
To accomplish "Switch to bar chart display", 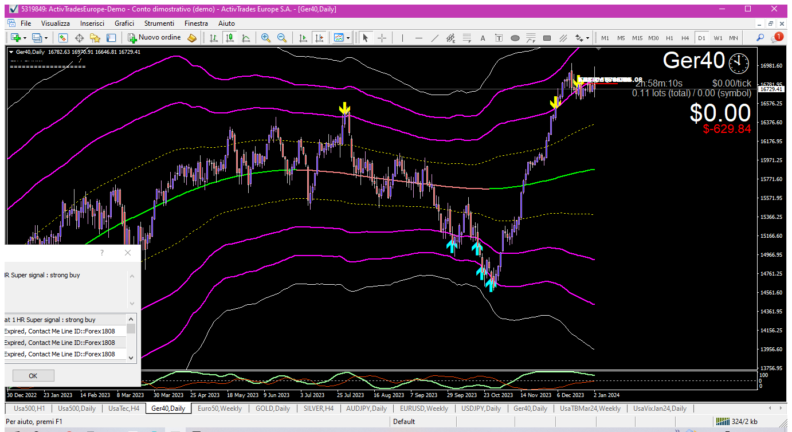I will point(214,38).
